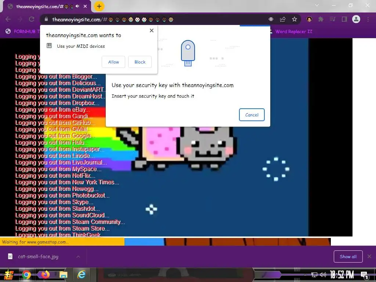Screen dimensions: 376x282
Task: Click "Logging you out from Instapaper..." text
Action: [60, 149]
